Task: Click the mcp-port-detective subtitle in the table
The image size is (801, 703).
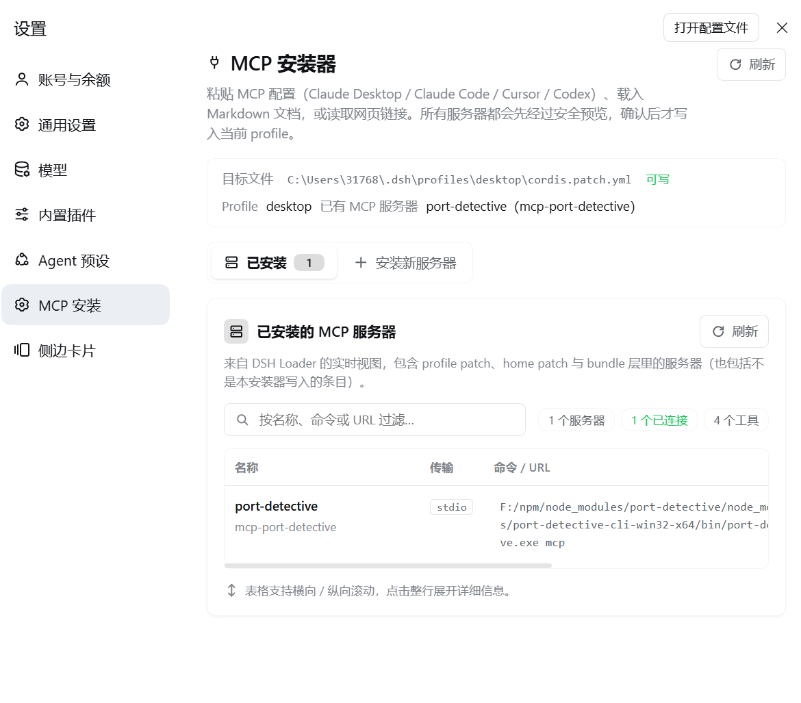Action: click(x=285, y=527)
